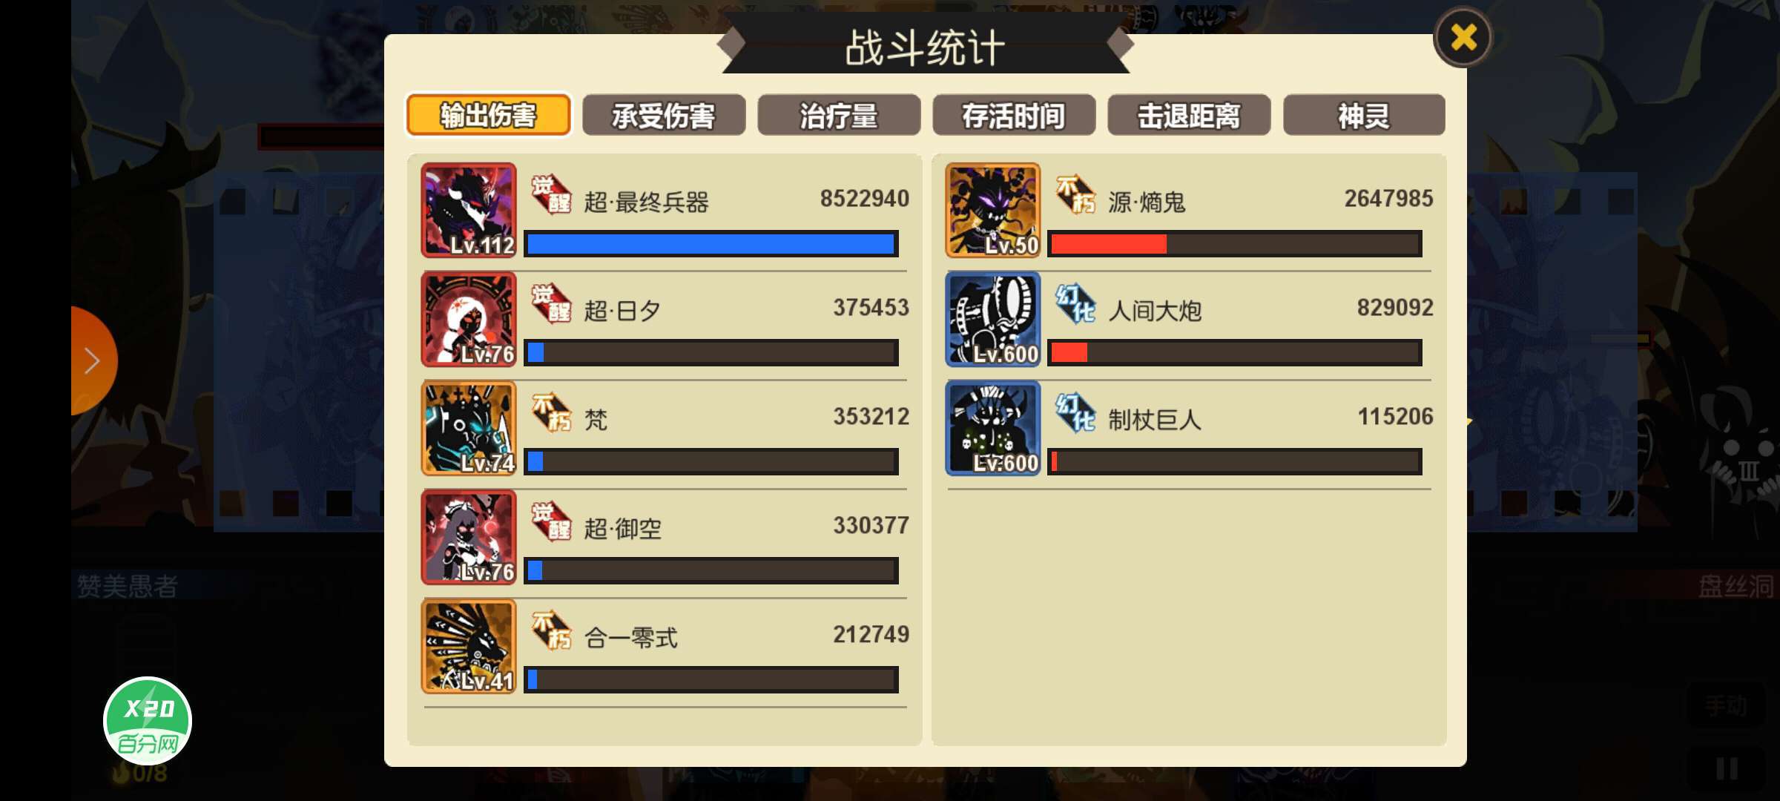
Task: Open the 存活时间 tab
Action: point(1014,115)
